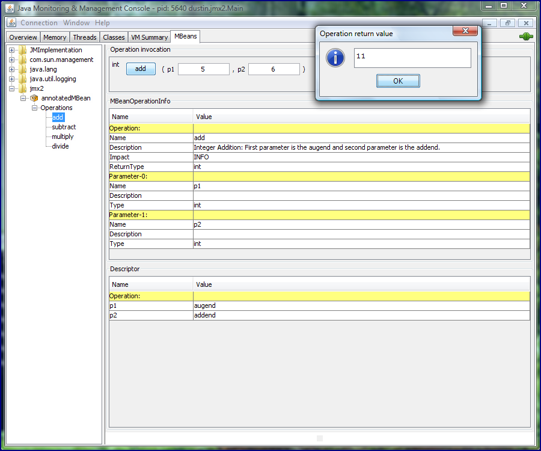This screenshot has height=451, width=541.
Task: Open the Help menu
Action: 102,23
